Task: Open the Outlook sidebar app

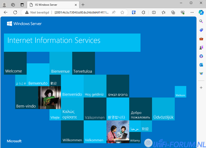Action: (201, 65)
